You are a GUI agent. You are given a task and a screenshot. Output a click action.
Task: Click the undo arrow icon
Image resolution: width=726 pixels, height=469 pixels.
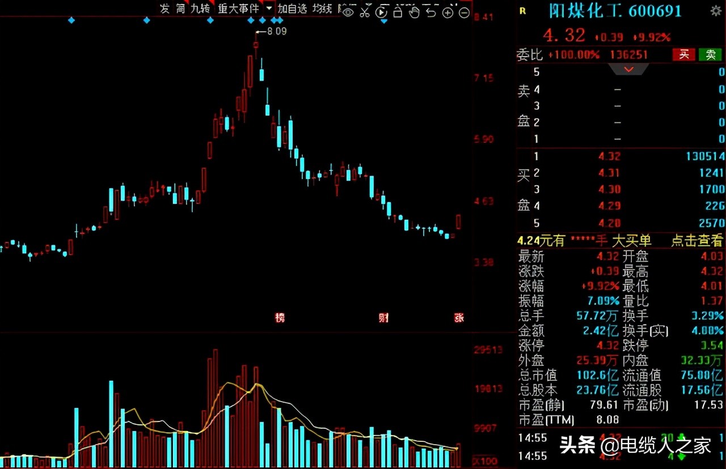(431, 12)
